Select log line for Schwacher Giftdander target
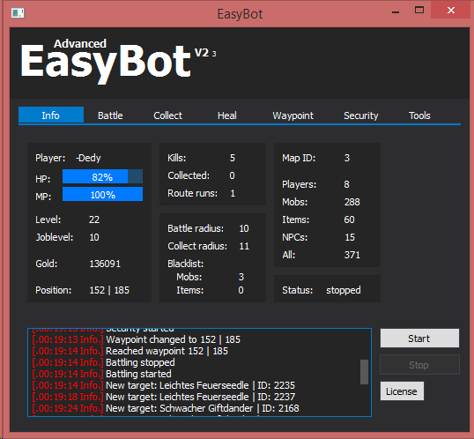 click(166, 408)
